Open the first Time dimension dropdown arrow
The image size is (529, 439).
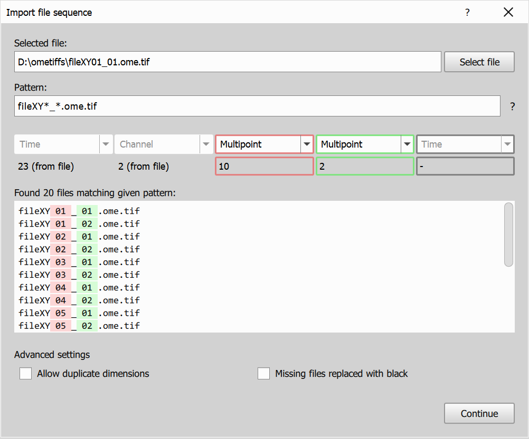tap(106, 144)
